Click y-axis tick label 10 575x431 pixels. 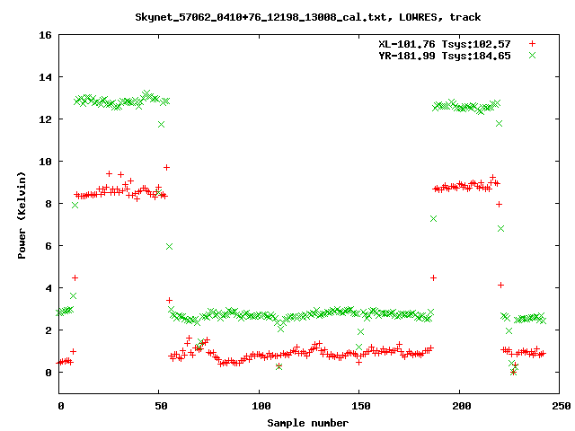pyautogui.click(x=45, y=162)
